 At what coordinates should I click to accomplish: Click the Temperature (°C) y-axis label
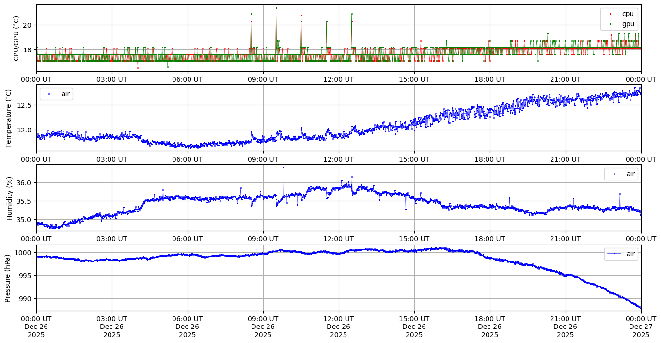point(9,118)
